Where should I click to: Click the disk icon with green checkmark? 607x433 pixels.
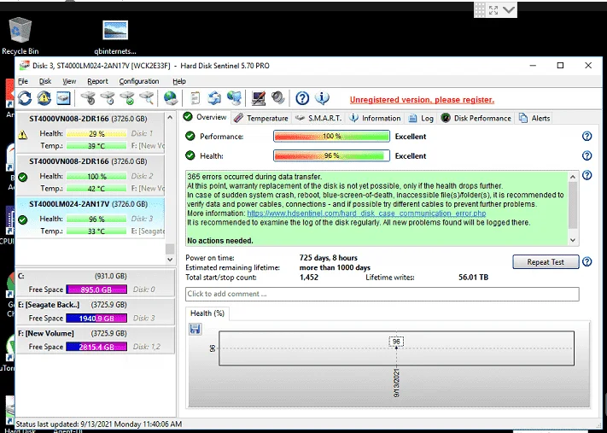127,98
